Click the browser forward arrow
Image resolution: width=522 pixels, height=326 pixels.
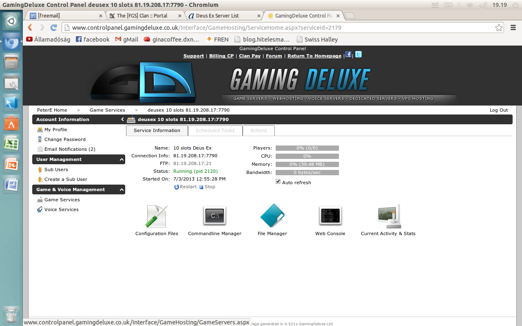(42, 28)
